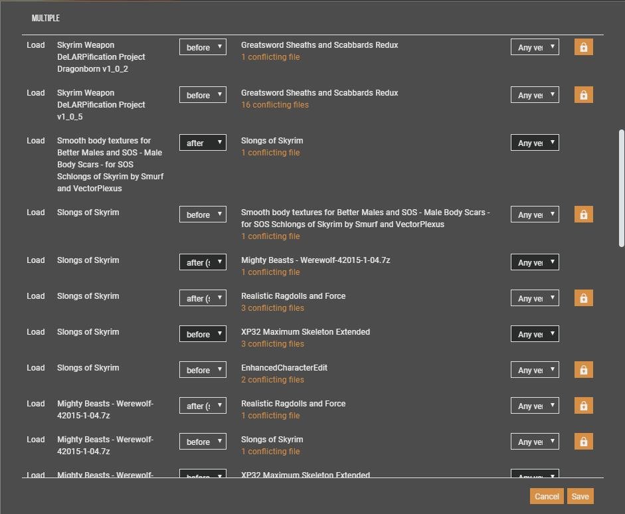Click '1 conflicting file' under Mighty Beasts Werewolf reference

pos(270,272)
